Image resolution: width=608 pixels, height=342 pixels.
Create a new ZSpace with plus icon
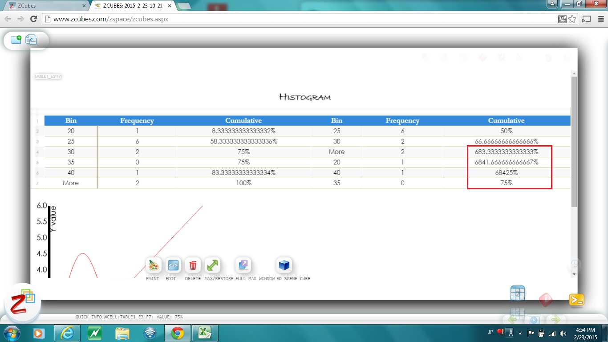coord(16,40)
